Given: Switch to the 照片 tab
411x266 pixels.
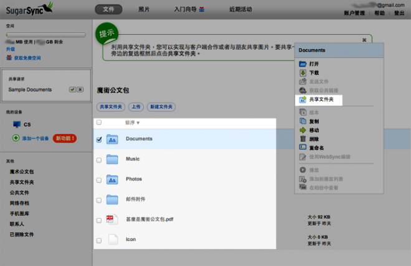Looking at the screenshot, I should [x=144, y=9].
